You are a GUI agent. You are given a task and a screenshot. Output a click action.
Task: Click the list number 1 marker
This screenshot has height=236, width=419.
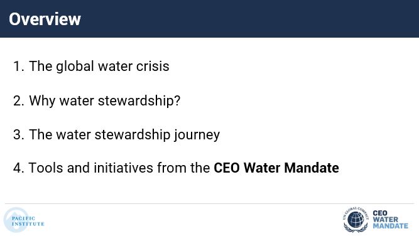click(18, 67)
